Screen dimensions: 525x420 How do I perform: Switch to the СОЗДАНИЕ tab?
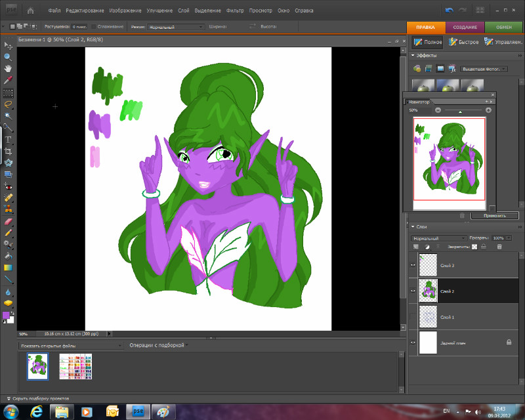point(465,26)
